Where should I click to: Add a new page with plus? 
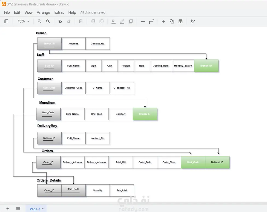point(8,209)
